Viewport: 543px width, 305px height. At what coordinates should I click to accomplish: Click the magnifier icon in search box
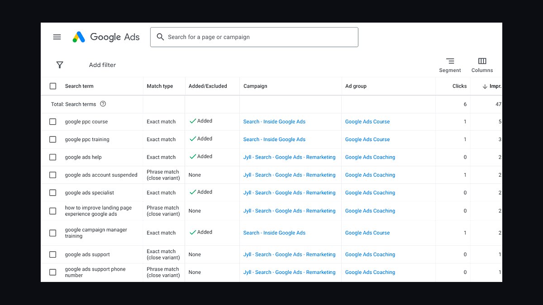(x=160, y=37)
